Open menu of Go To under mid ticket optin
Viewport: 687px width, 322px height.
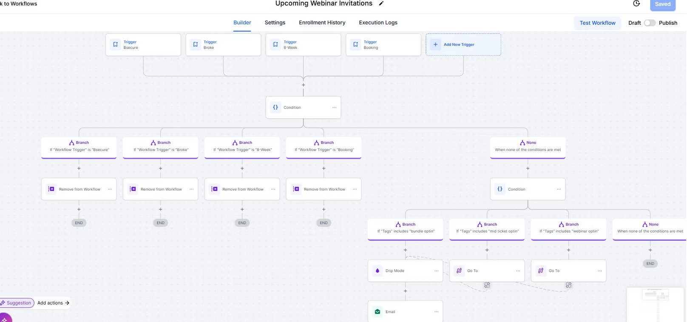(518, 271)
